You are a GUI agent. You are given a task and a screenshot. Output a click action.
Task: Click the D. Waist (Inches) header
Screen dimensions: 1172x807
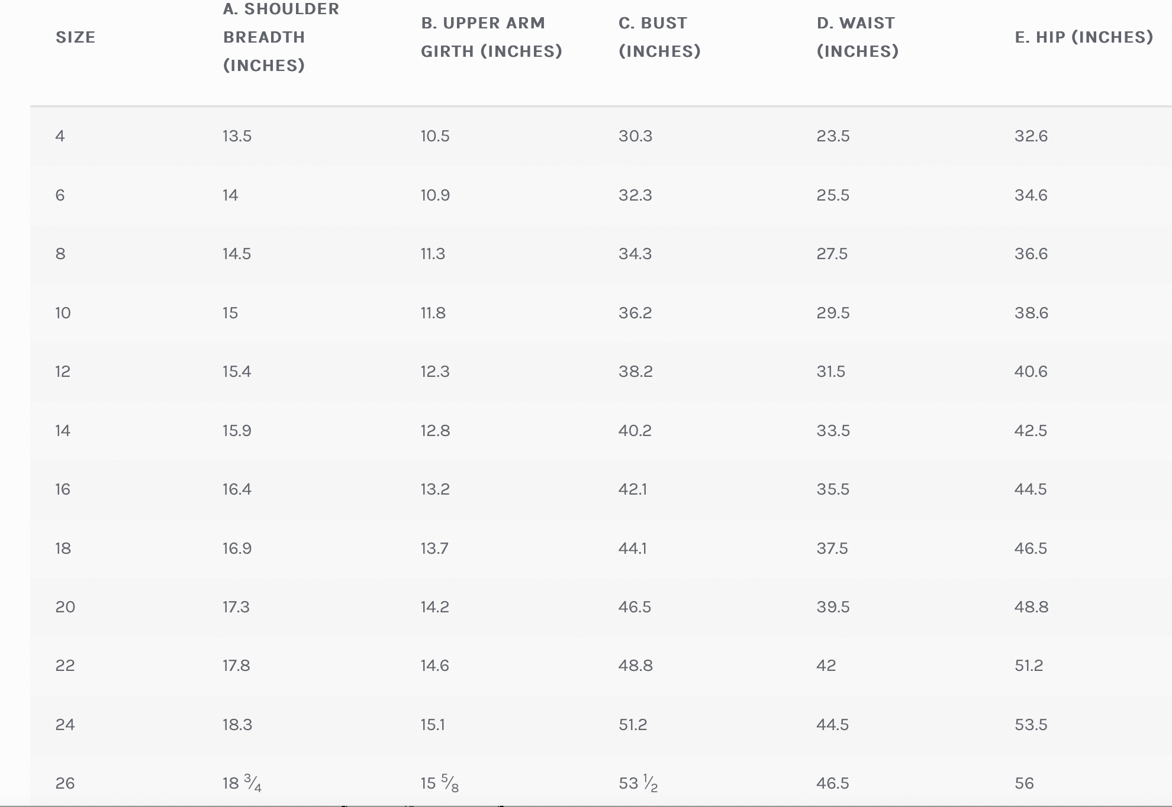(x=857, y=37)
